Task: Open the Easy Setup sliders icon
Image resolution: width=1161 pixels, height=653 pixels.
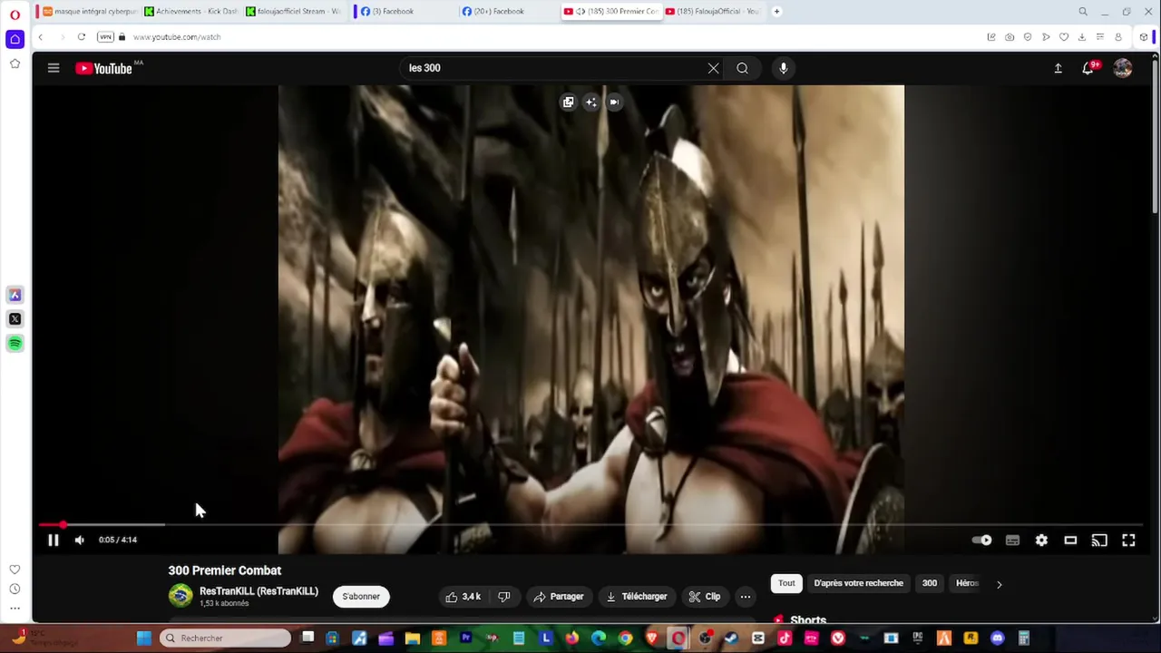Action: tap(1099, 37)
